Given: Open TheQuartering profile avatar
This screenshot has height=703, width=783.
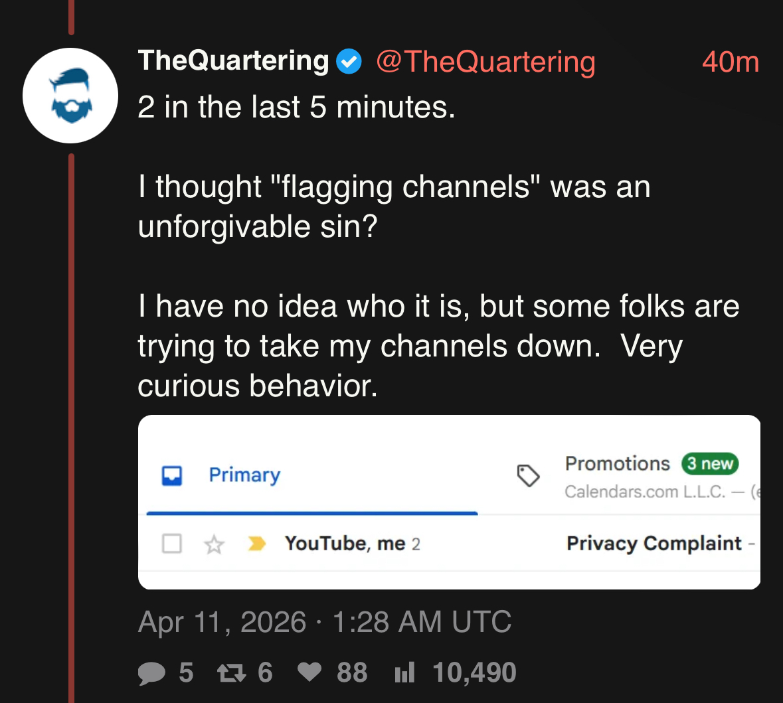Looking at the screenshot, I should pyautogui.click(x=70, y=96).
